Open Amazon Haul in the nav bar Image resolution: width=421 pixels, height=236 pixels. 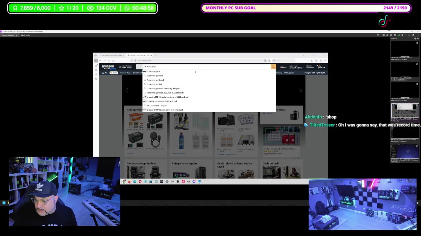(x=125, y=73)
